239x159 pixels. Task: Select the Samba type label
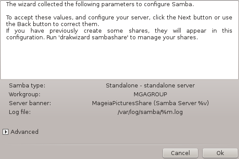click(27, 86)
